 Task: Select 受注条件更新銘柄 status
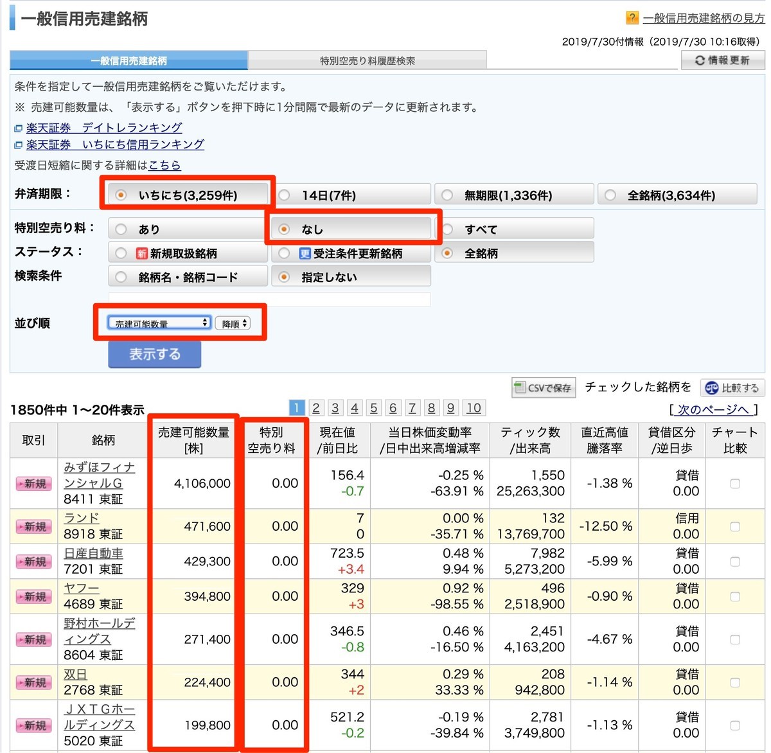click(x=351, y=253)
